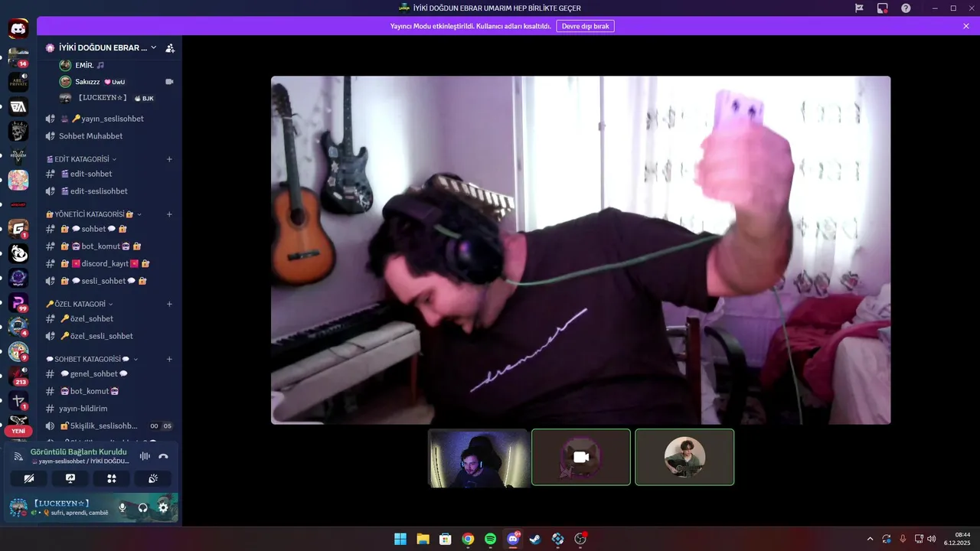Open the server with 99 badge

[x=18, y=302]
